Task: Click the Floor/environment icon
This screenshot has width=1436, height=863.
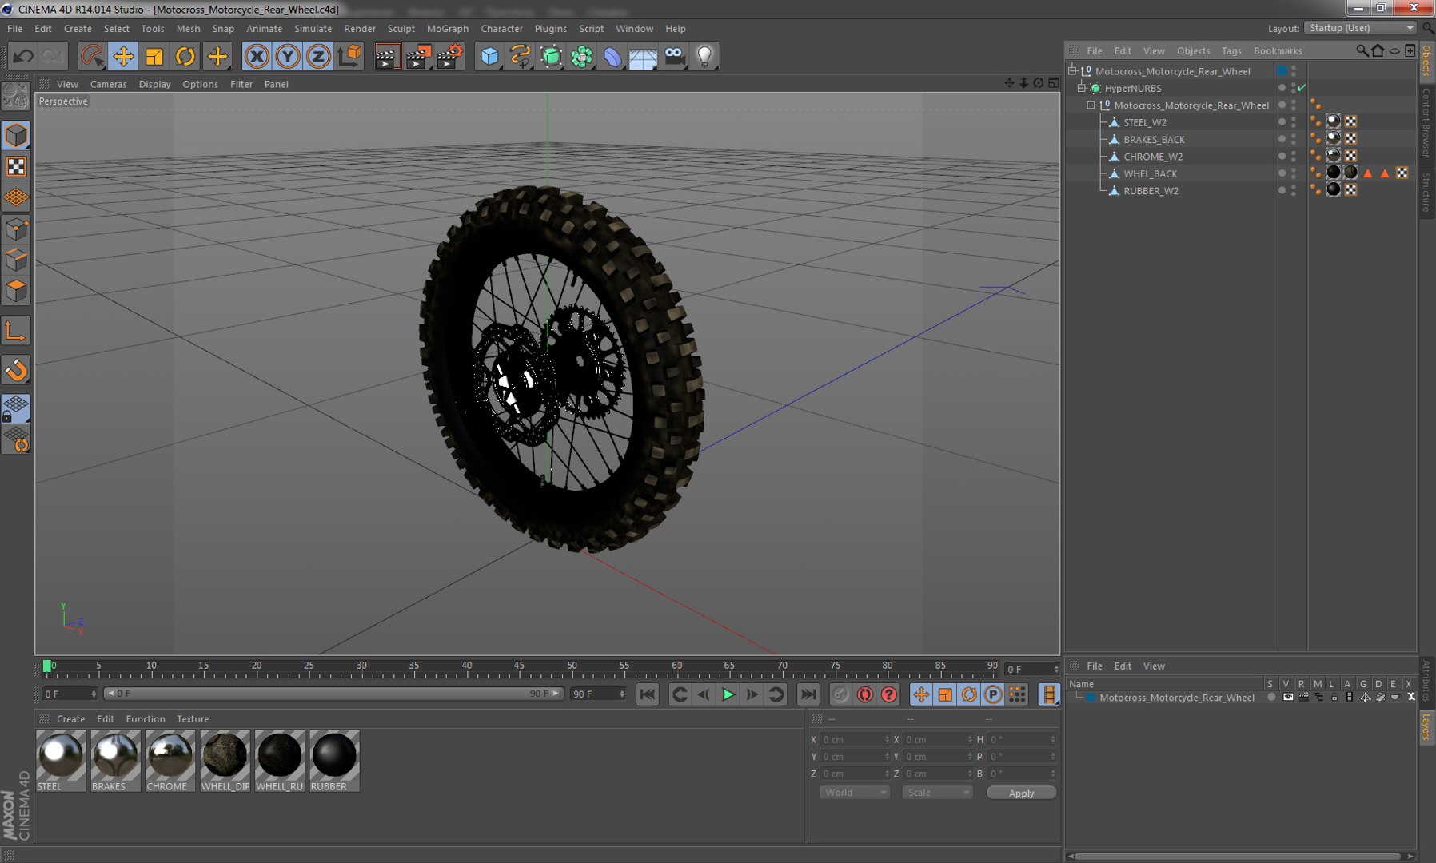Action: (643, 57)
